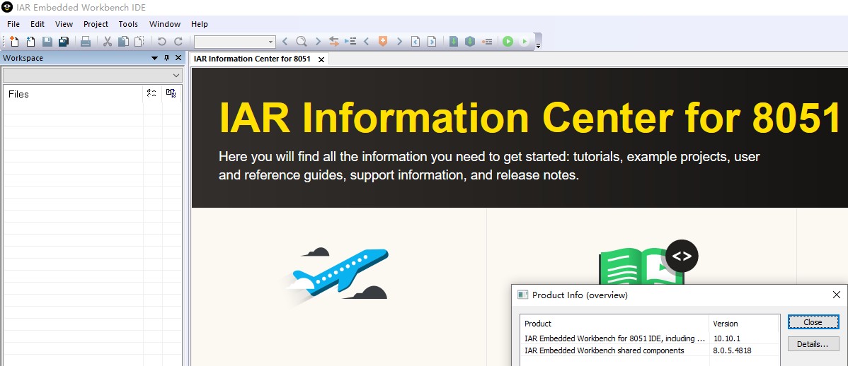This screenshot has height=366, width=848.
Task: Close the IAR Information Center tab
Action: tap(321, 59)
